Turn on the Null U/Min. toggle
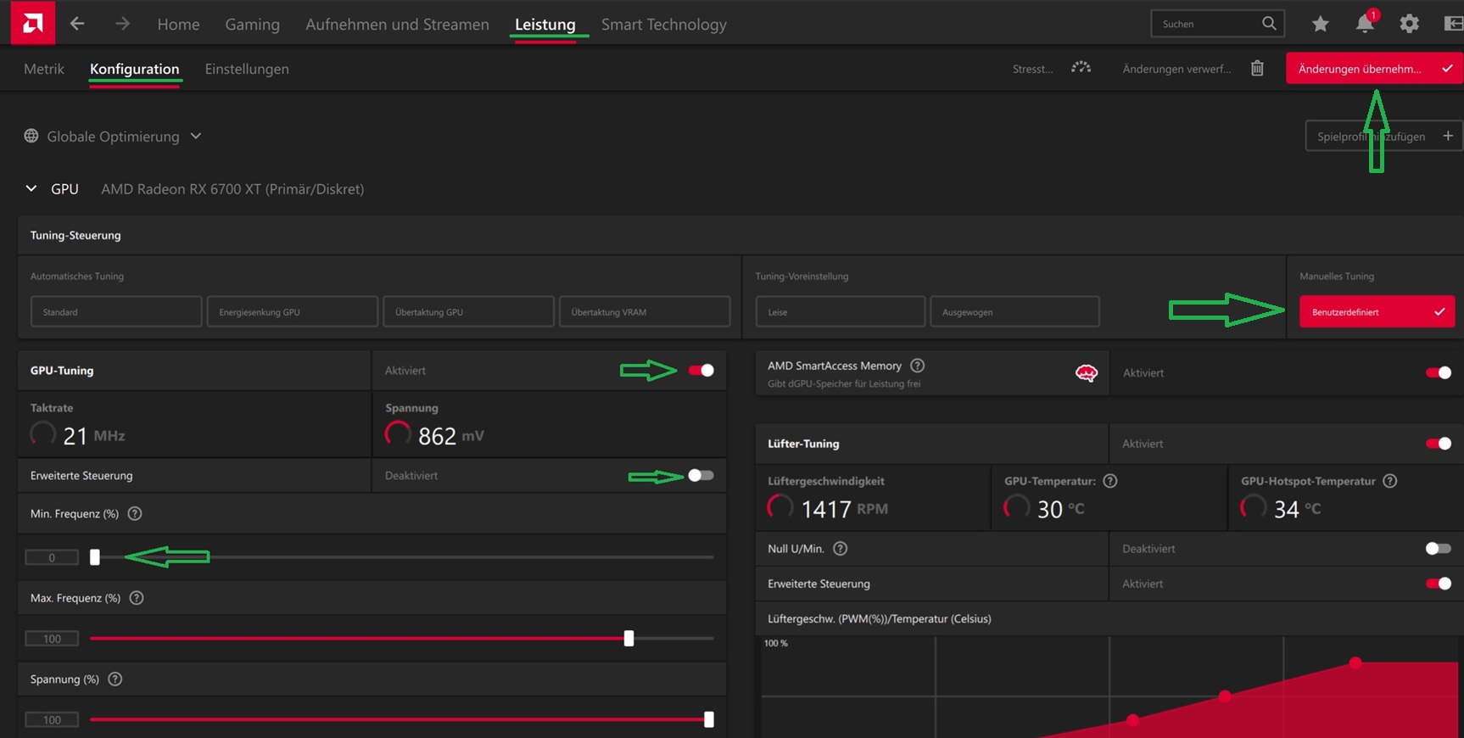1464x738 pixels. coord(1438,548)
